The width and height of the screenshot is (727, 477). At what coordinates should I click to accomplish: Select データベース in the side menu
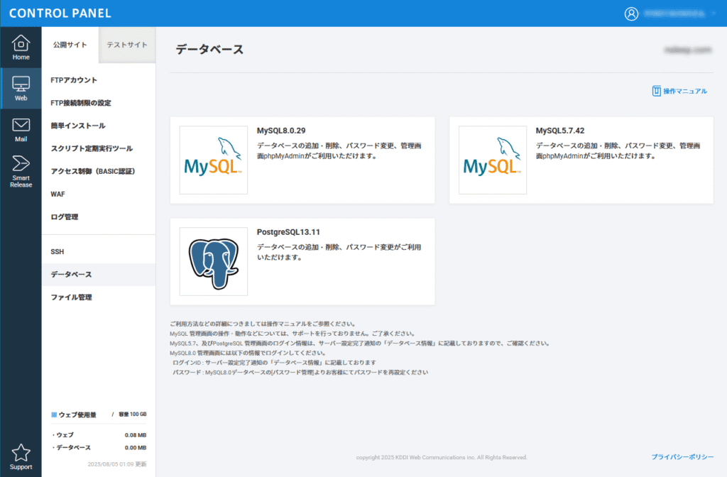point(99,275)
